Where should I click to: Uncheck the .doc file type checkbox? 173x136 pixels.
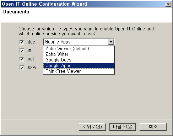[22, 42]
